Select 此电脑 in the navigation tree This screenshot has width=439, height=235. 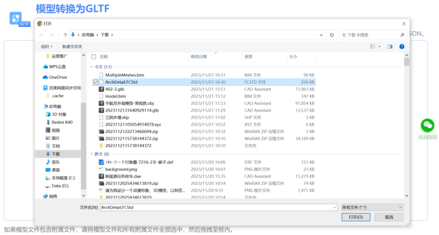[x=52, y=106]
